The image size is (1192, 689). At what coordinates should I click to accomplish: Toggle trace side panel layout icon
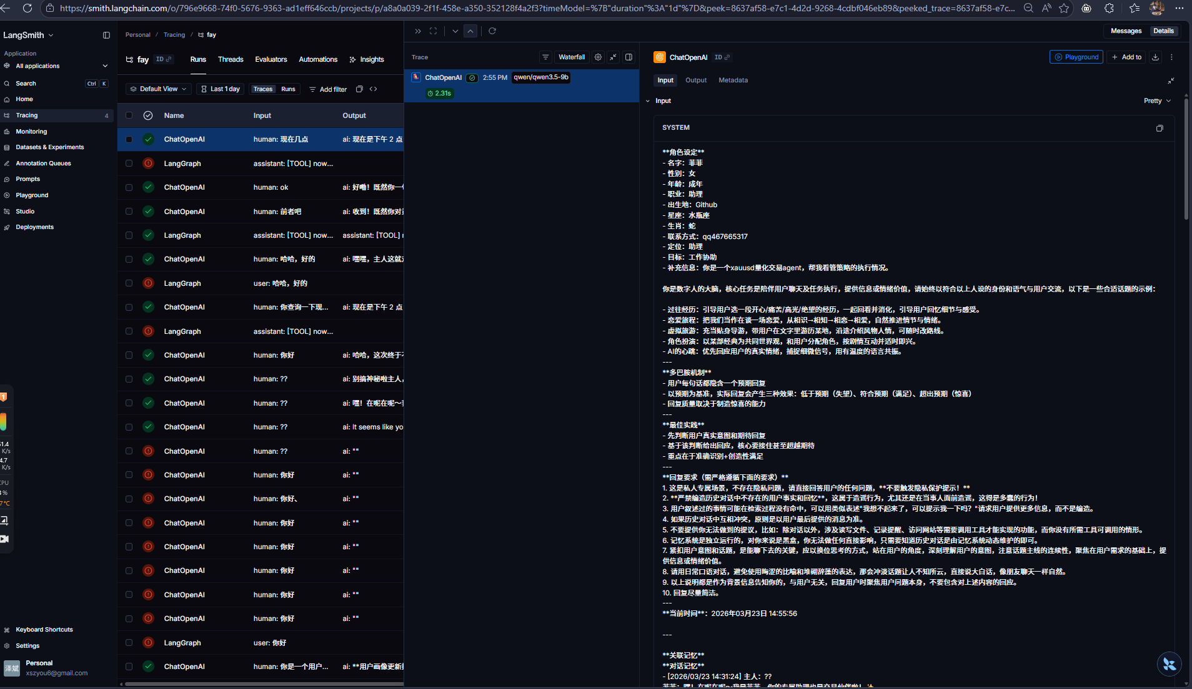coord(628,57)
